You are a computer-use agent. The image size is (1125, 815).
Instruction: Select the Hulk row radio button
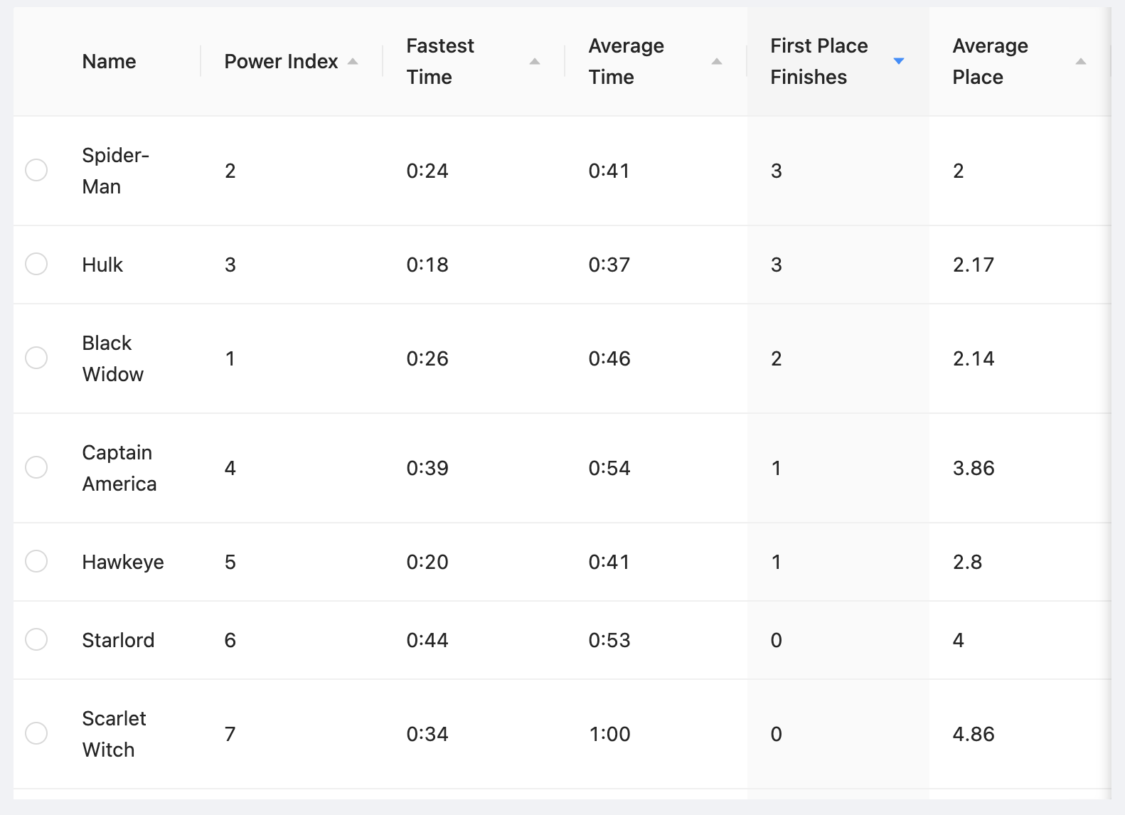pyautogui.click(x=36, y=264)
